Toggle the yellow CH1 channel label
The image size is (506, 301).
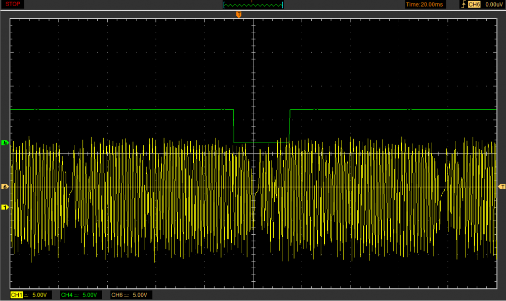tap(16, 295)
